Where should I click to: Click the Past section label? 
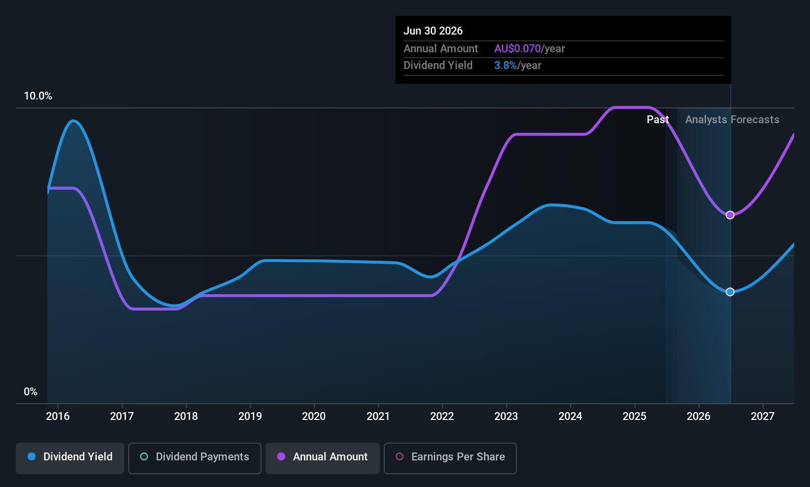(x=658, y=120)
